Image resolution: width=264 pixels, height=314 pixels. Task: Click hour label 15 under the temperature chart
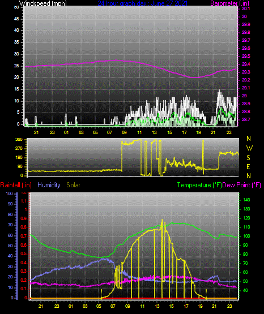click(171, 306)
